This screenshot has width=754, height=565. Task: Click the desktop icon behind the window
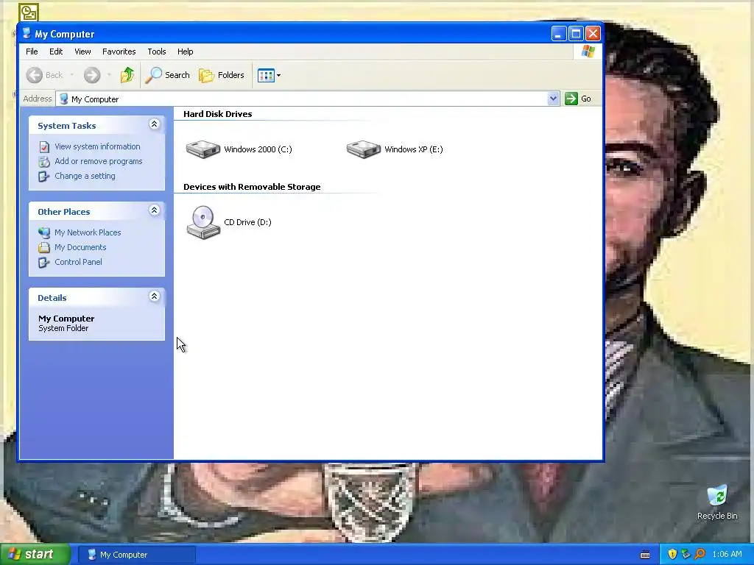(29, 12)
